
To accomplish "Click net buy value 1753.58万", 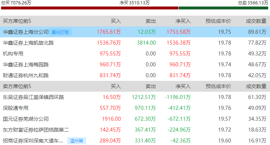I will pyautogui.click(x=178, y=32).
